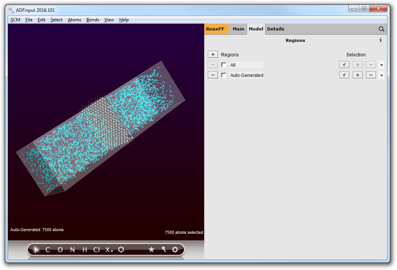Screen dimensions: 397x270
Task: Click the star pre-optimize icon
Action: 151,249
